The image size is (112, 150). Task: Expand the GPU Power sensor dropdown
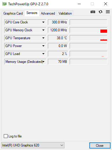(25, 46)
